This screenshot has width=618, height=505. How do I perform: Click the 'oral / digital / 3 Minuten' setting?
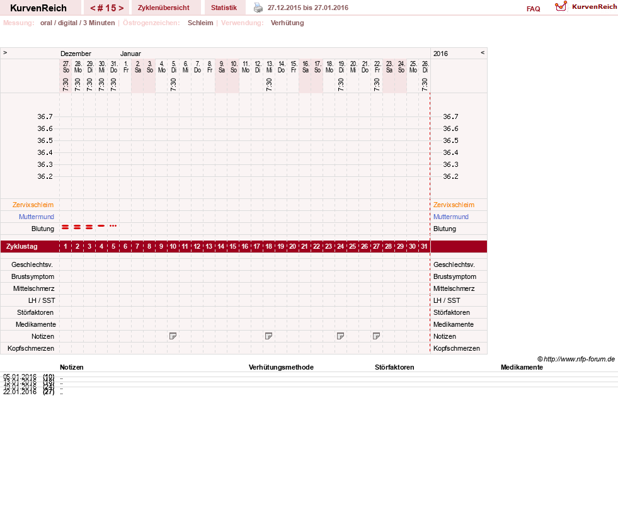pos(77,23)
